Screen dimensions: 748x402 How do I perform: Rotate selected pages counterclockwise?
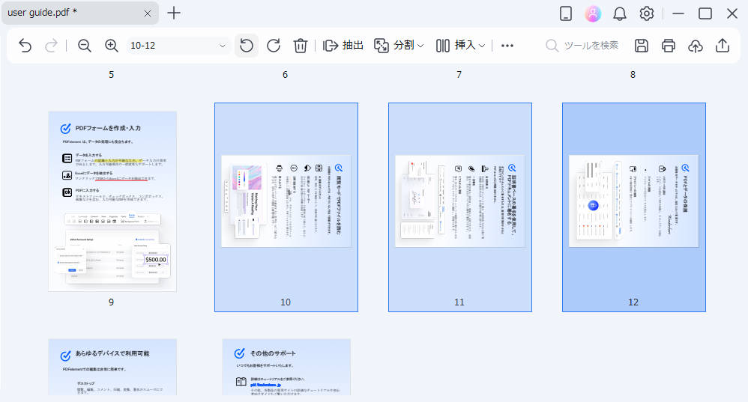pyautogui.click(x=247, y=46)
